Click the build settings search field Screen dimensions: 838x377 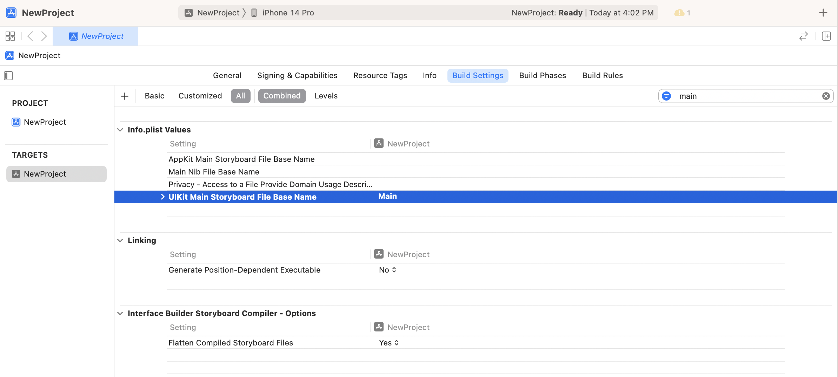coord(746,96)
